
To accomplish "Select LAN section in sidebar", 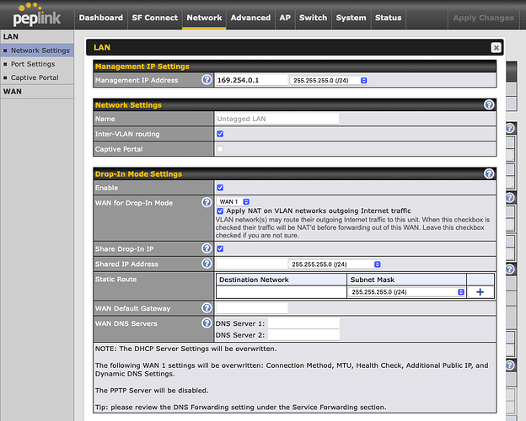I will pyautogui.click(x=37, y=36).
